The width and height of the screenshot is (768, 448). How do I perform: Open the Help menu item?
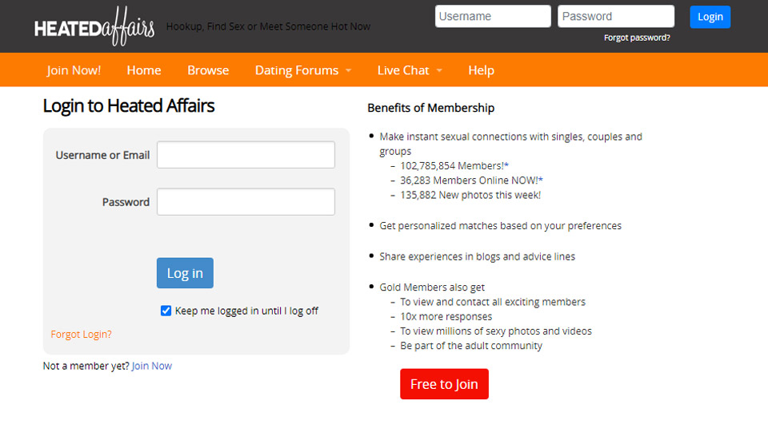point(481,70)
